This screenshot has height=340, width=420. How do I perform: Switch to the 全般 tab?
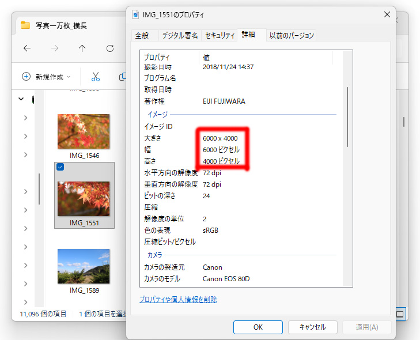coord(142,35)
